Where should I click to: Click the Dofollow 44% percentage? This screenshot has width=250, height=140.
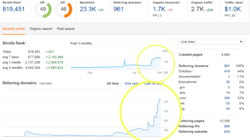click(241, 71)
